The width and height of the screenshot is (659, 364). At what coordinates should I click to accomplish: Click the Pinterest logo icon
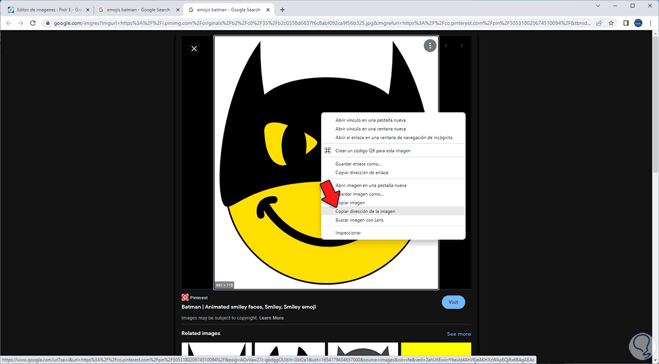pyautogui.click(x=185, y=297)
